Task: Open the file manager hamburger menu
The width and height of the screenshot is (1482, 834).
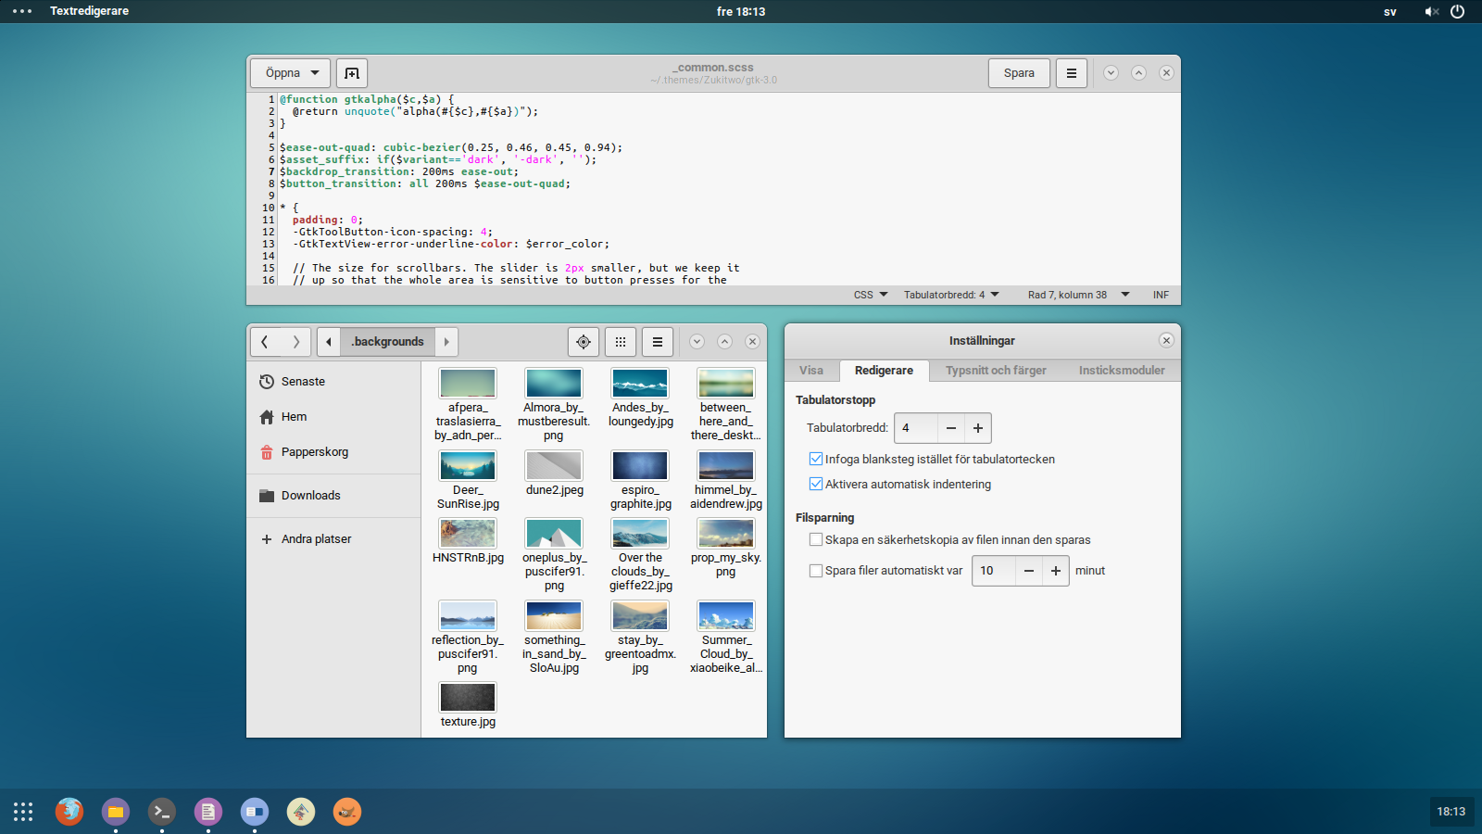Action: tap(658, 342)
